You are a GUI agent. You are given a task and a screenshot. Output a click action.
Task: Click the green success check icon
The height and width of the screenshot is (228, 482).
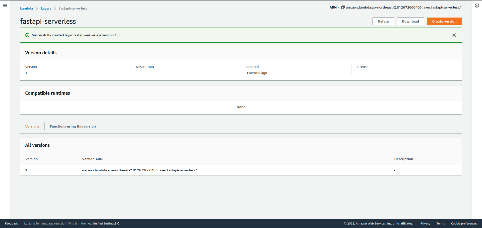[27, 35]
